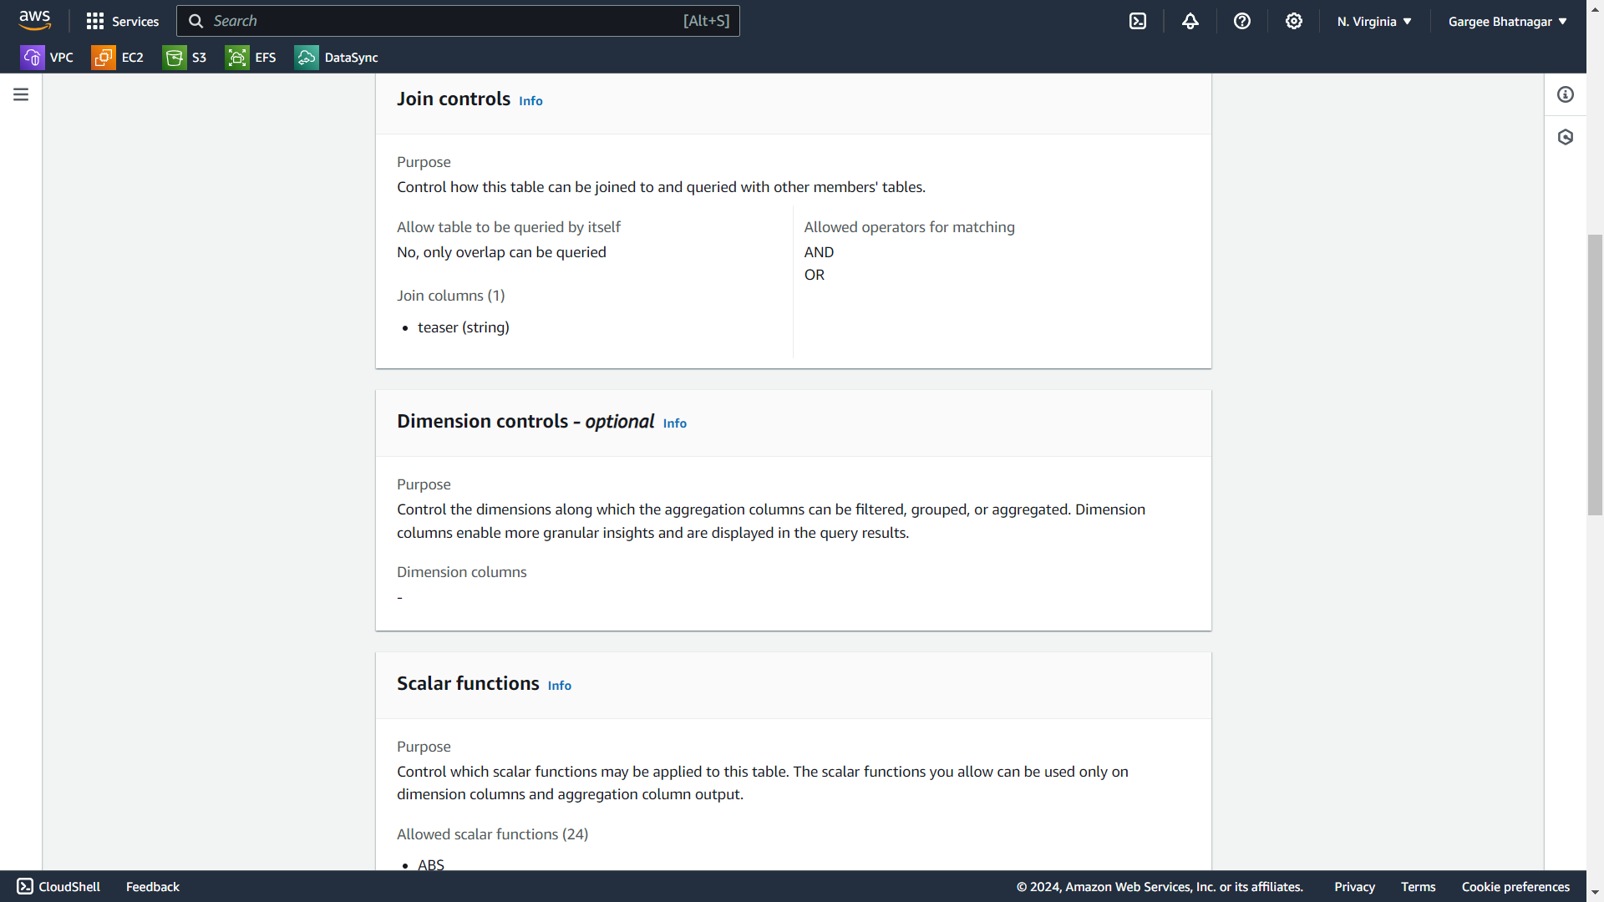
Task: Open the S3 service shortcut
Action: (185, 57)
